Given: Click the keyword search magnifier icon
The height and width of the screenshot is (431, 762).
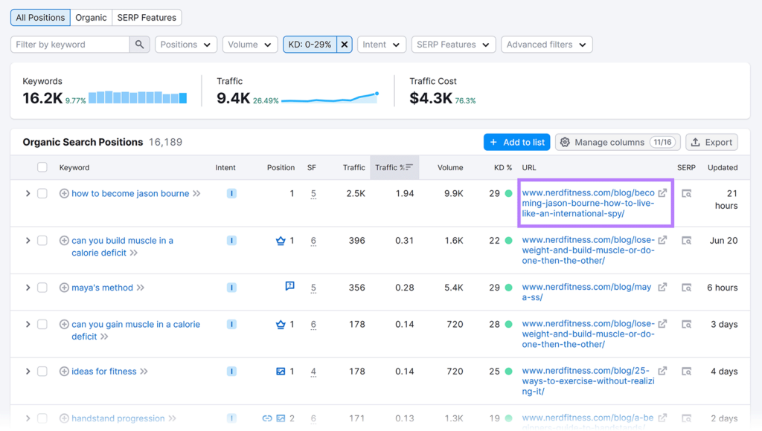Looking at the screenshot, I should click(139, 44).
